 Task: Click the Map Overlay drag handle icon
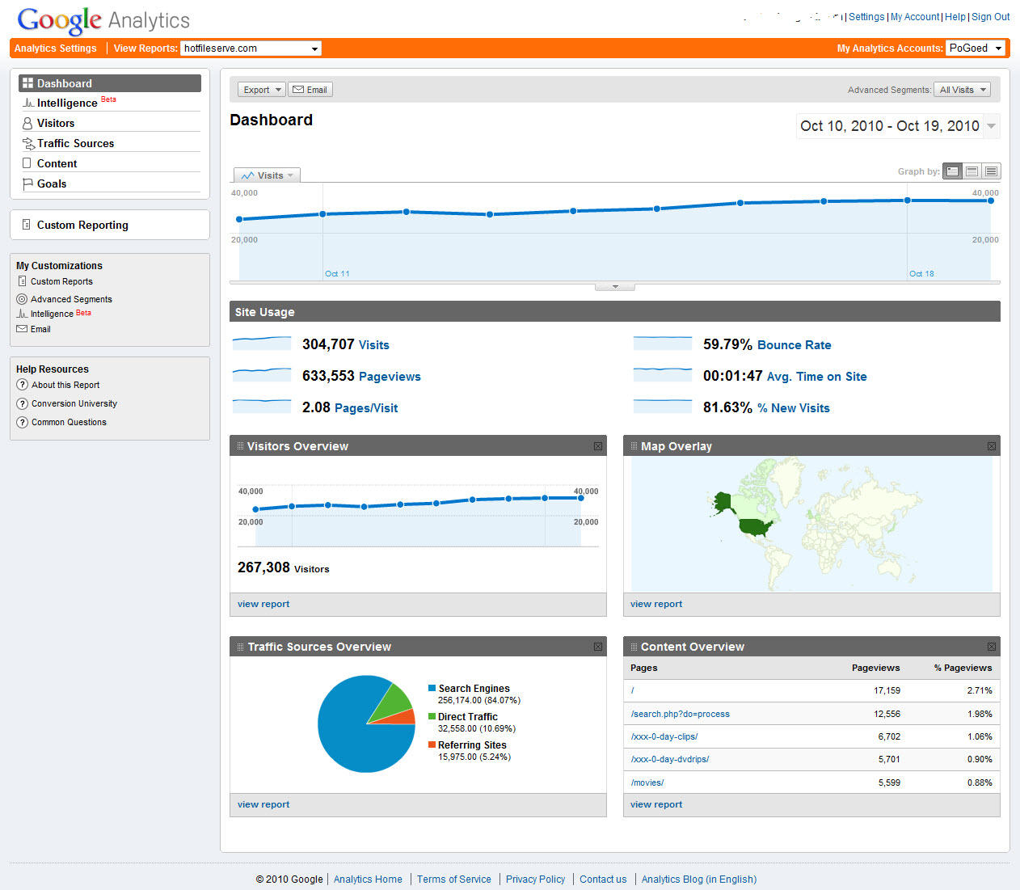pos(634,446)
